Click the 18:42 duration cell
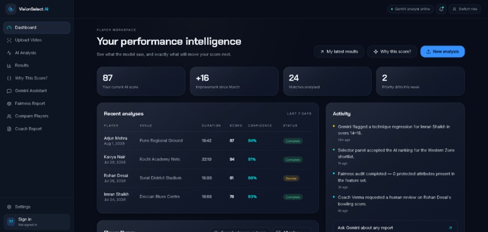This screenshot has height=232, width=488. [x=206, y=141]
